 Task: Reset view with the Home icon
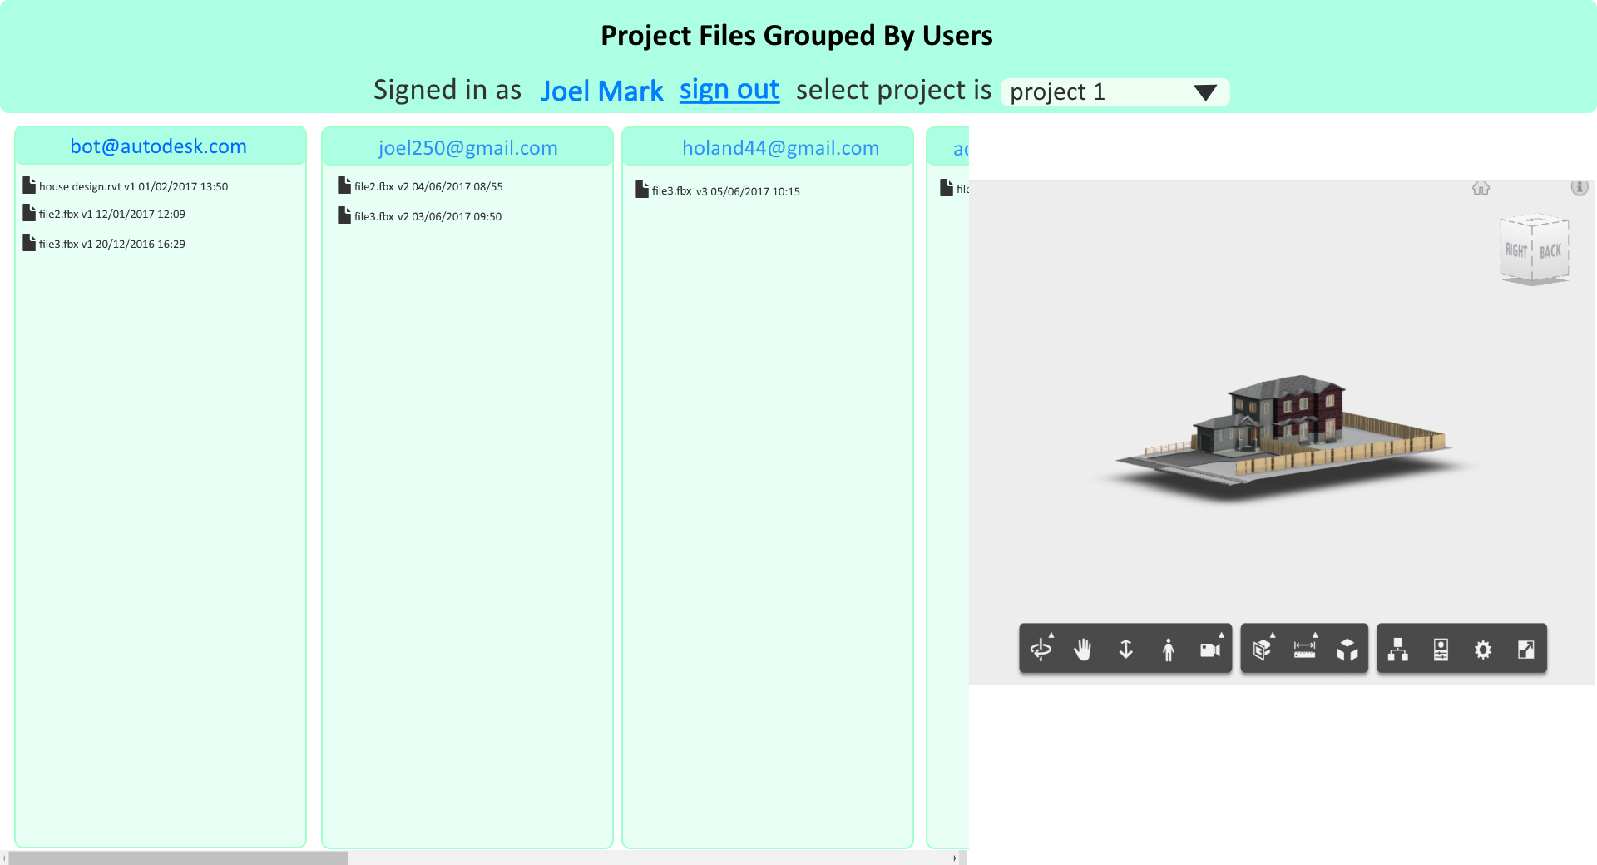point(1481,189)
